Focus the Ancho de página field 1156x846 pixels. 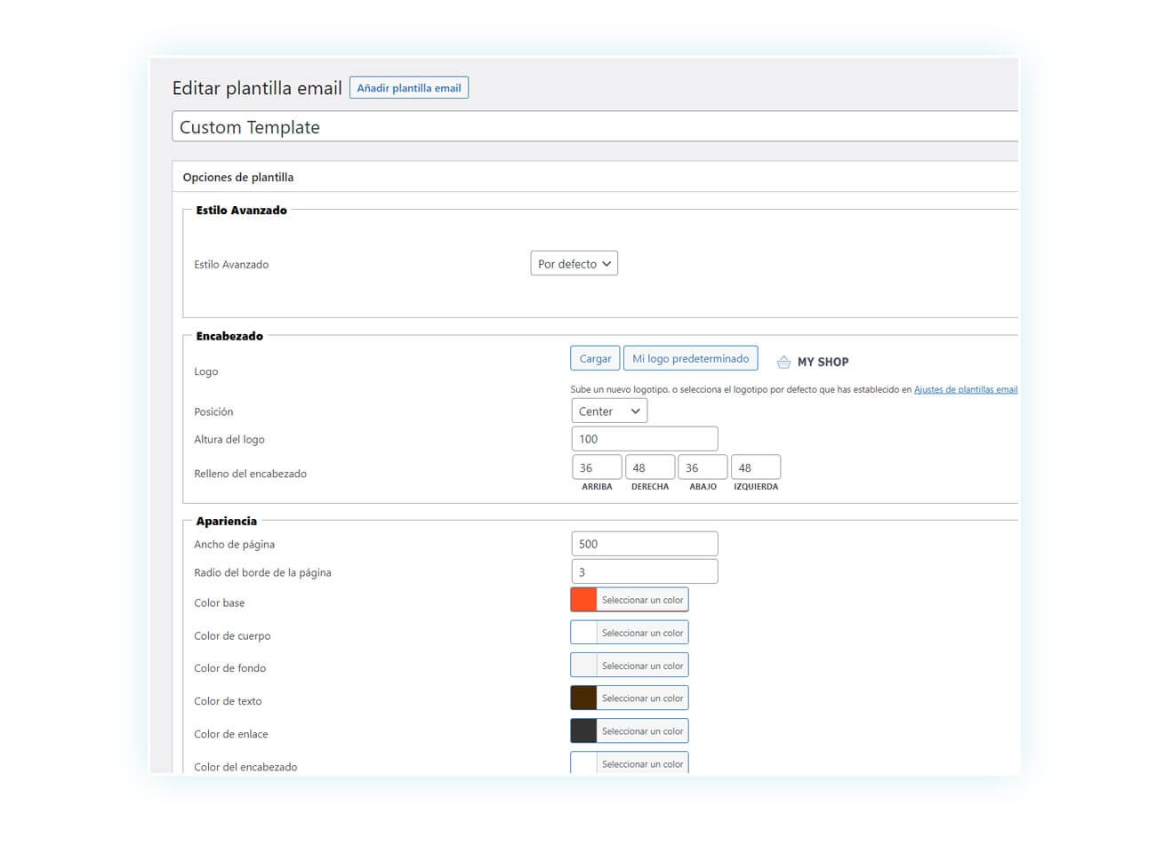(x=645, y=544)
